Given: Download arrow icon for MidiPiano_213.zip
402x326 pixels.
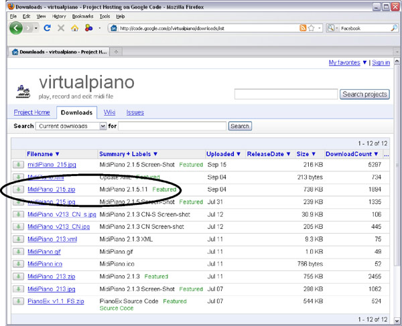Looking at the screenshot, I should [x=18, y=276].
